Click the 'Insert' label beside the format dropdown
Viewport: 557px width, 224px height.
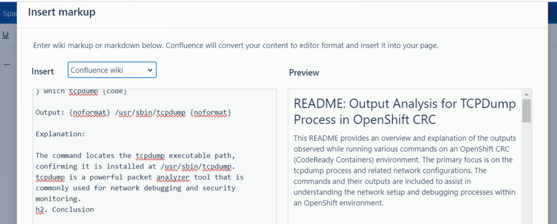tap(43, 71)
